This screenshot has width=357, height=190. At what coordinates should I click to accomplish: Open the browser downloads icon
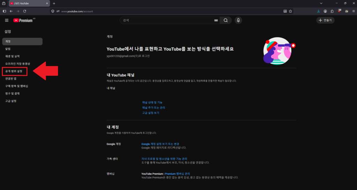tap(319, 11)
